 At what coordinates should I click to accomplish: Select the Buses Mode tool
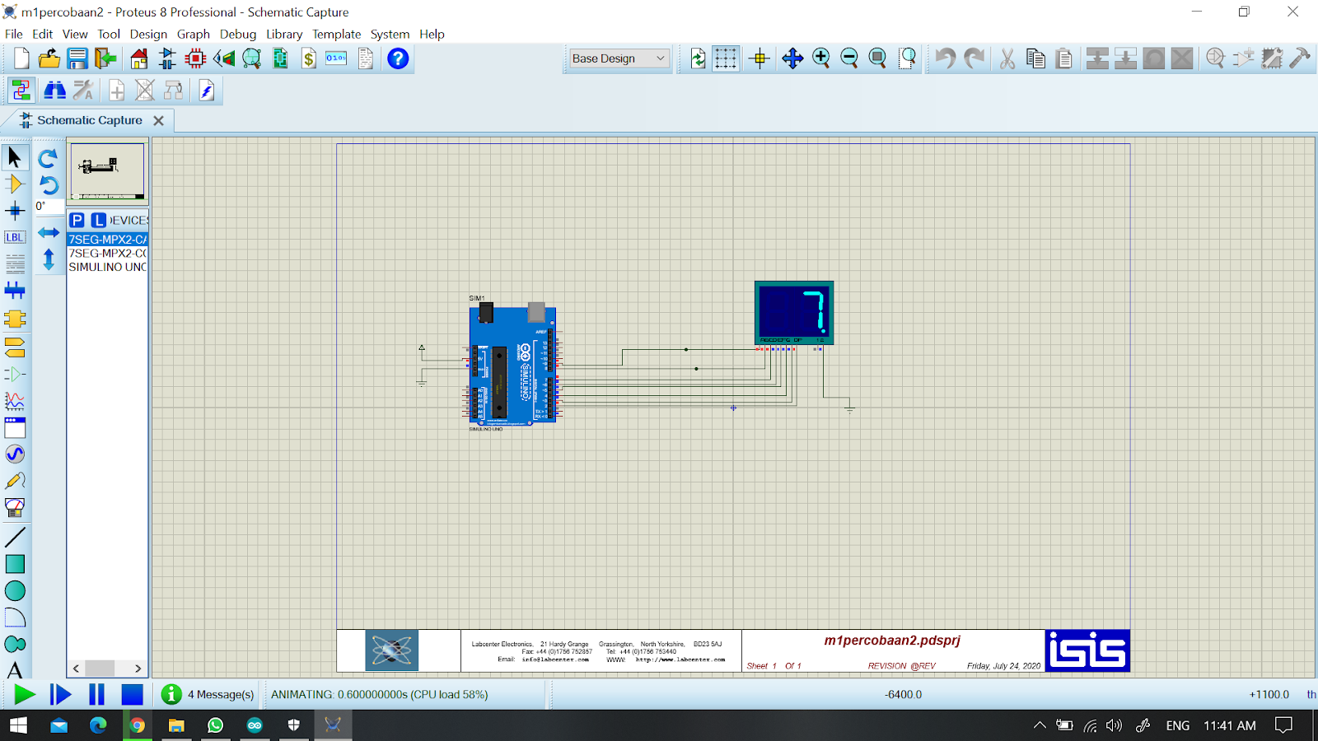(x=15, y=290)
